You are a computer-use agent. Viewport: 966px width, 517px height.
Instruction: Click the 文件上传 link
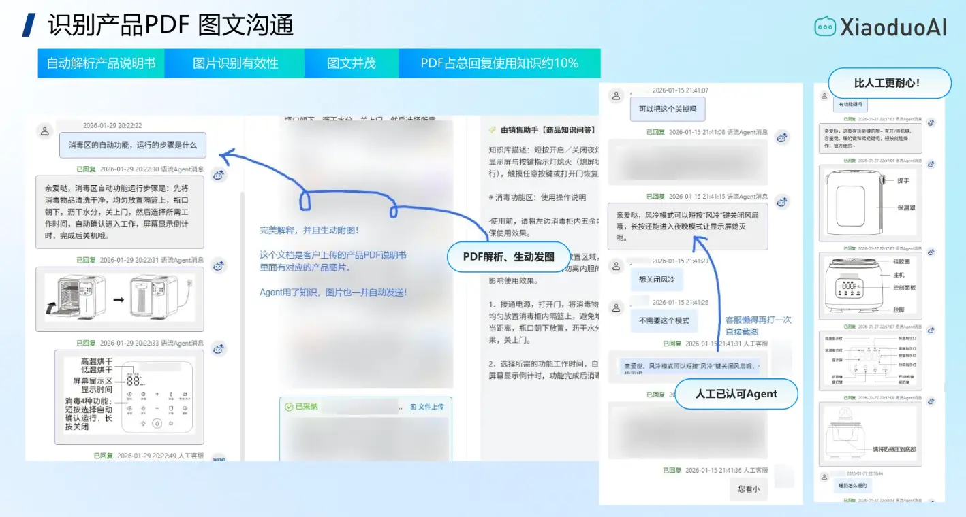[x=427, y=406]
